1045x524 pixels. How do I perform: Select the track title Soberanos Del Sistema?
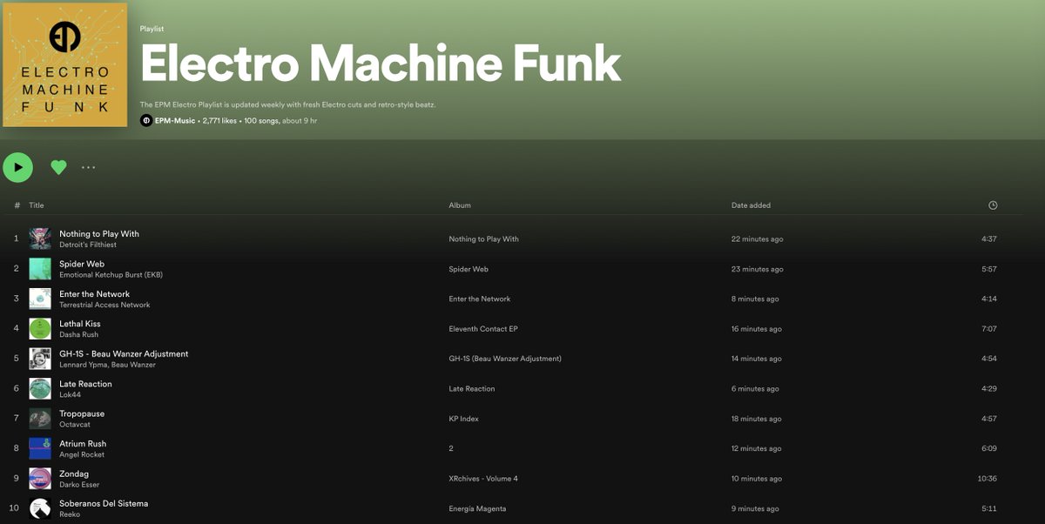tap(104, 503)
